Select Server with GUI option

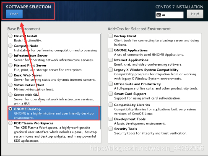(10, 95)
